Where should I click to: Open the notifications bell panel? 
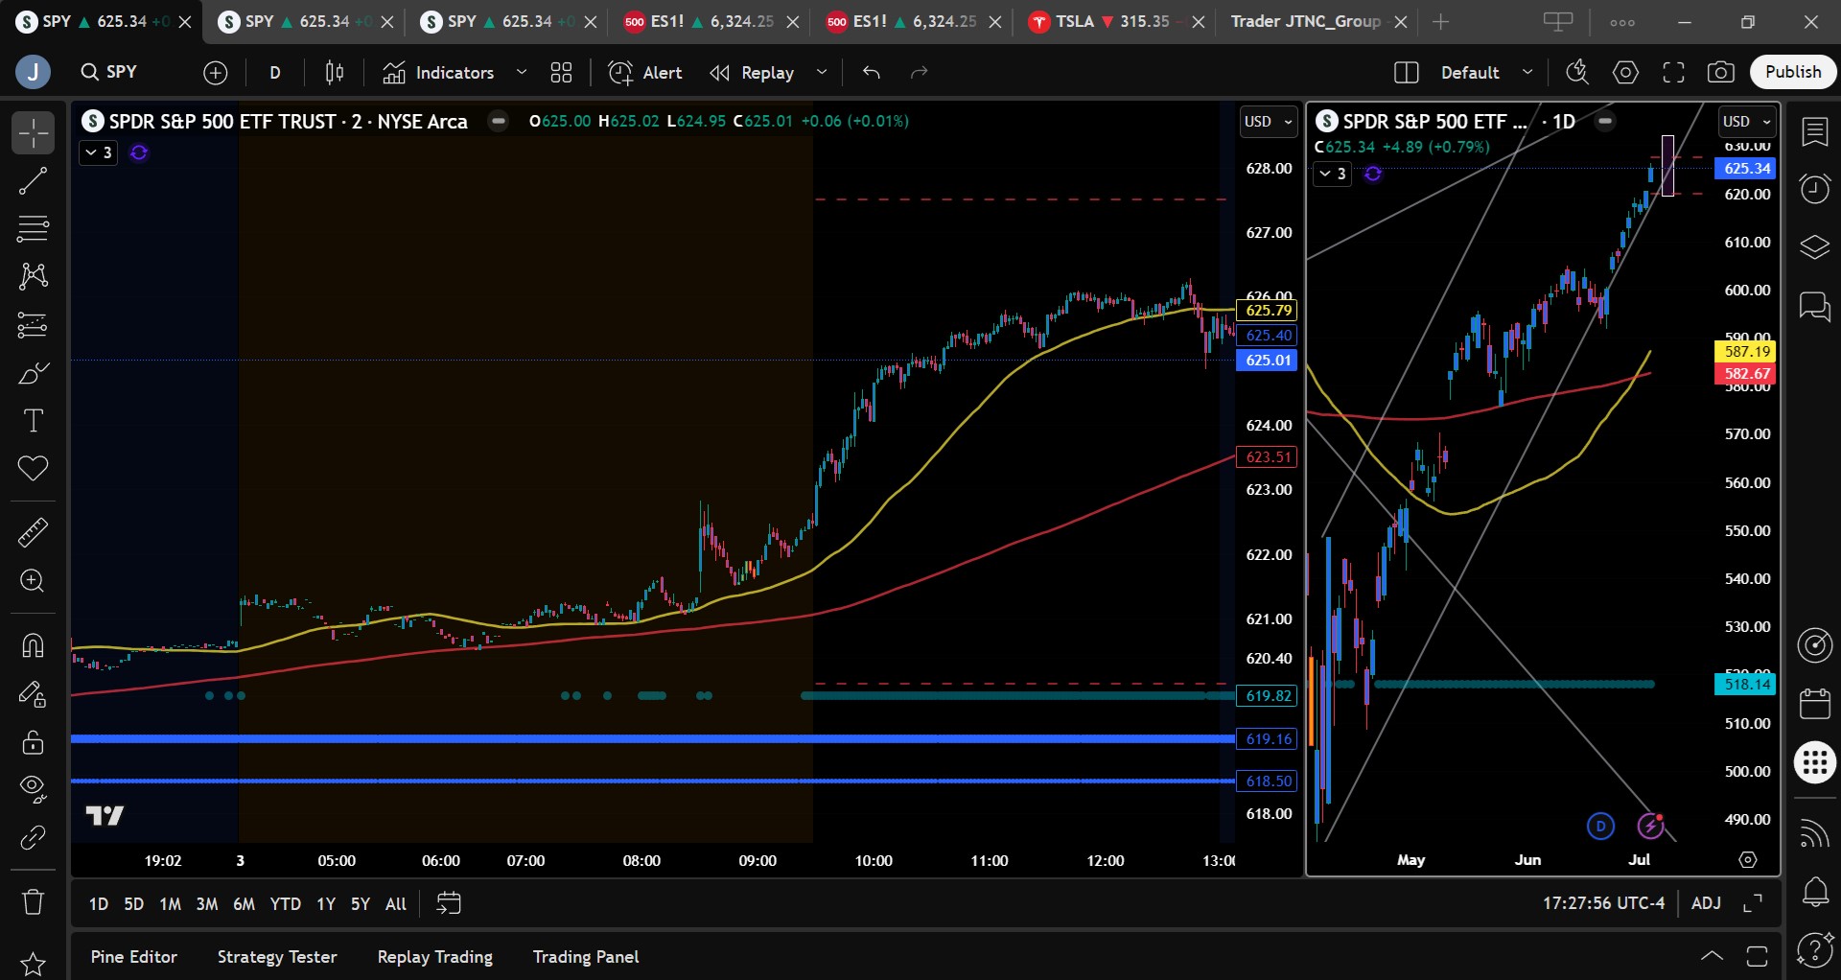point(1814,892)
